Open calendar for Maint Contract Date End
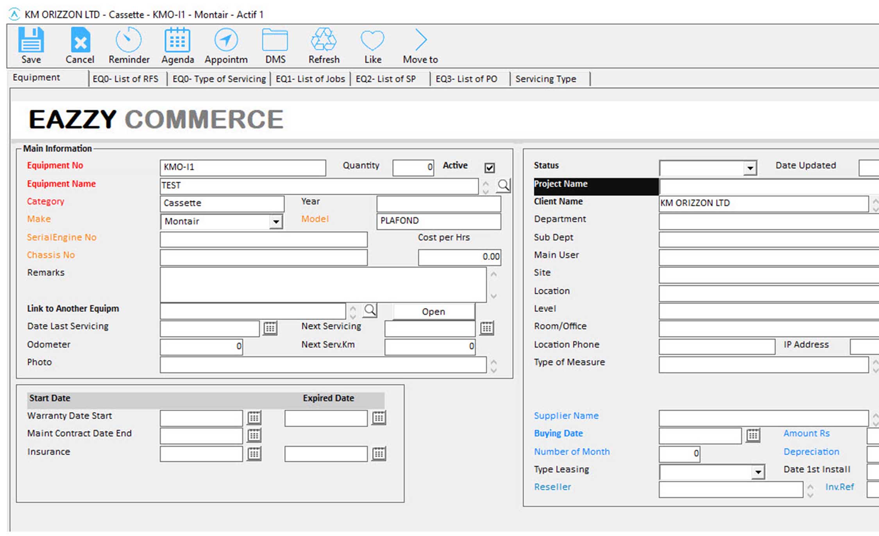 click(254, 435)
